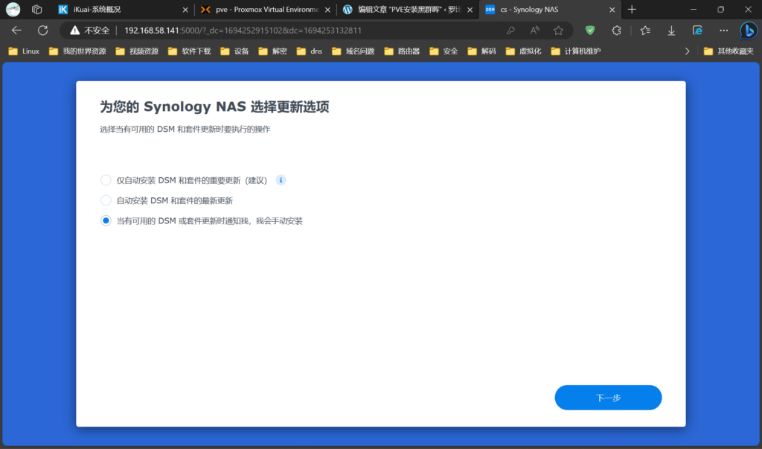Screen dimensions: 762x449
Task: Choose the notify me and install manually radio option
Action: coord(106,220)
